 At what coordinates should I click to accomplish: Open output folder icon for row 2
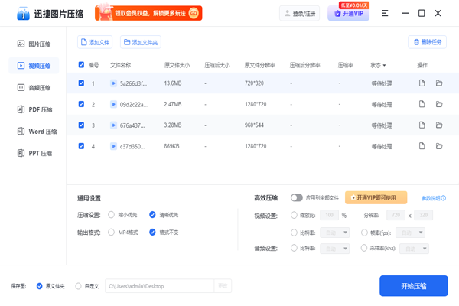pos(439,103)
